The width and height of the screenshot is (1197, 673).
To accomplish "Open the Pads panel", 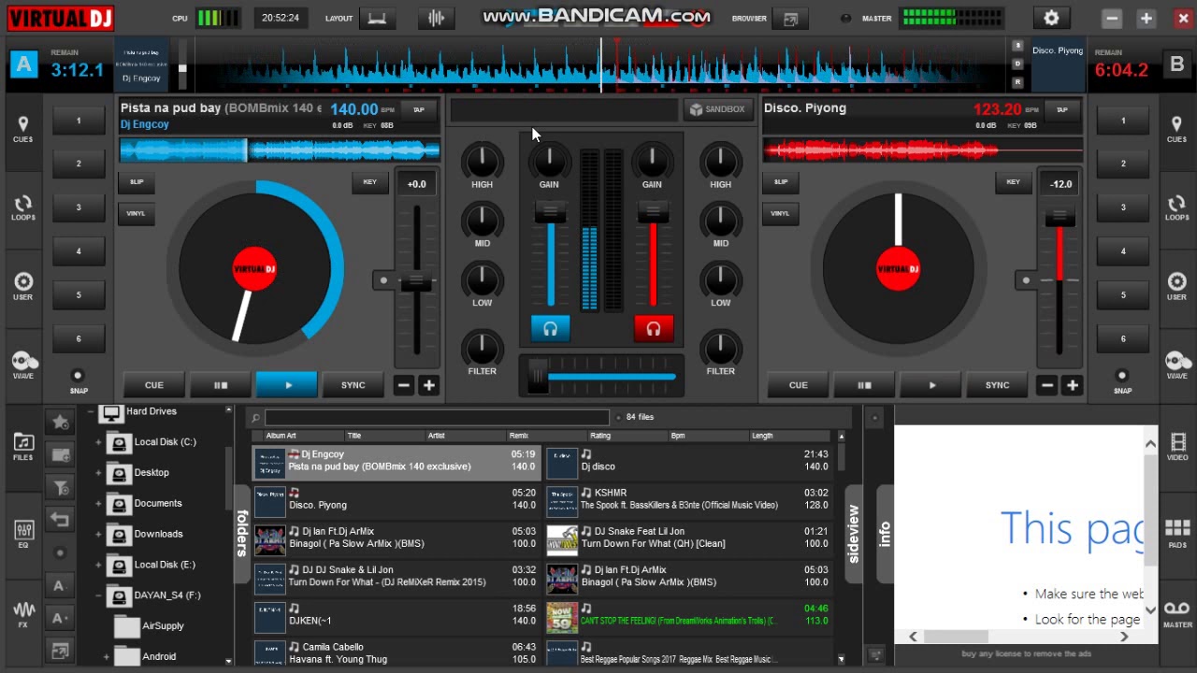I will coord(1177,534).
